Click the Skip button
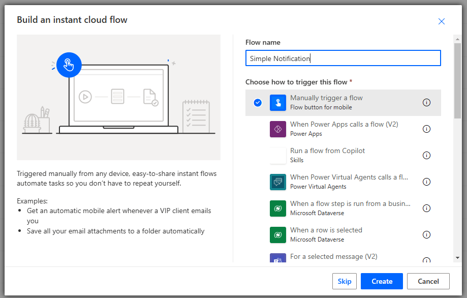The width and height of the screenshot is (467, 298). click(344, 281)
